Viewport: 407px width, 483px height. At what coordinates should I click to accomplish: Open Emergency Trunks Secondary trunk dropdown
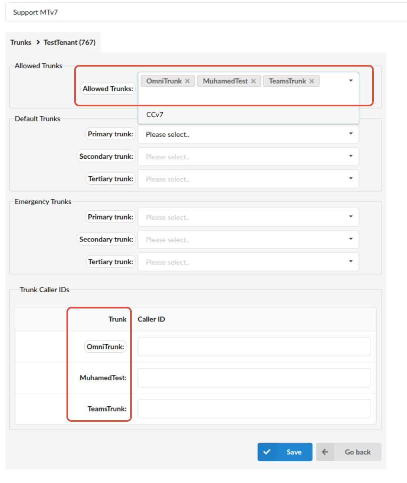[x=248, y=239]
